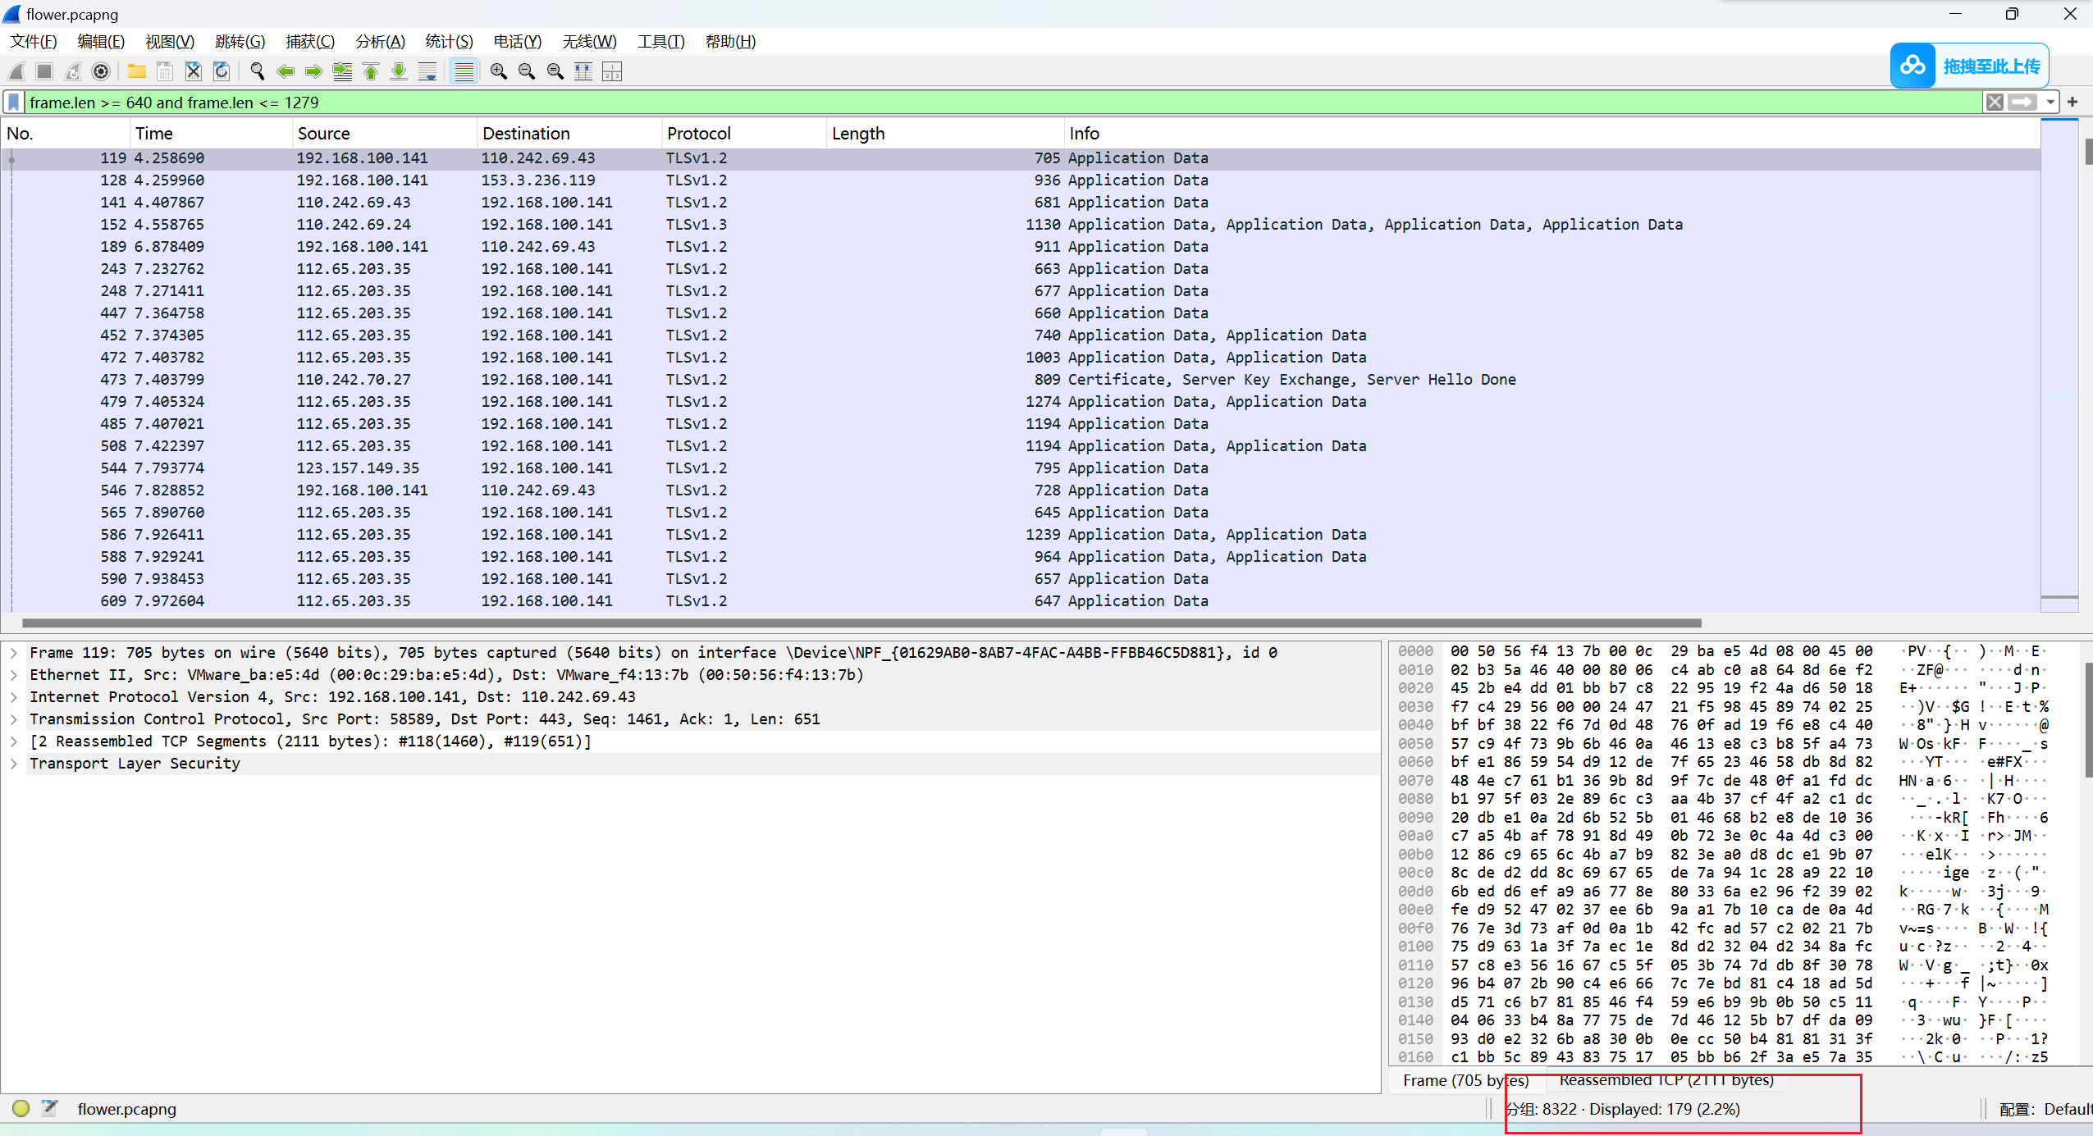Go to the first packet arrow icon
This screenshot has height=1136, width=2093.
click(371, 72)
